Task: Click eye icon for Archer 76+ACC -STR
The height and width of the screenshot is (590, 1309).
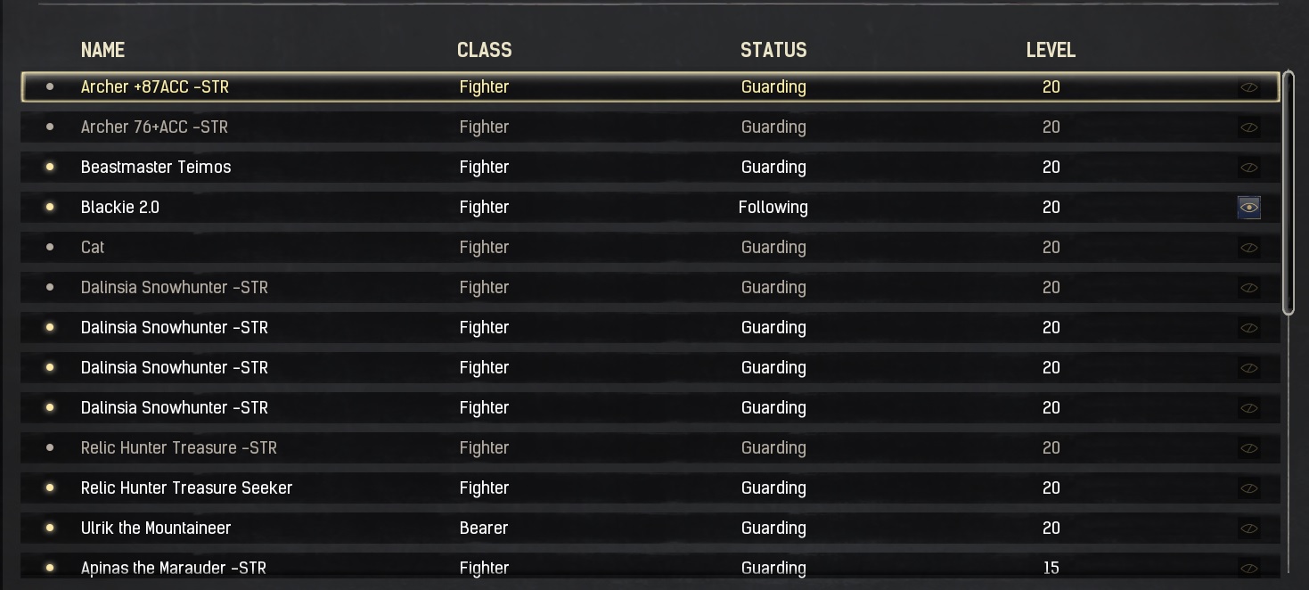Action: tap(1249, 127)
